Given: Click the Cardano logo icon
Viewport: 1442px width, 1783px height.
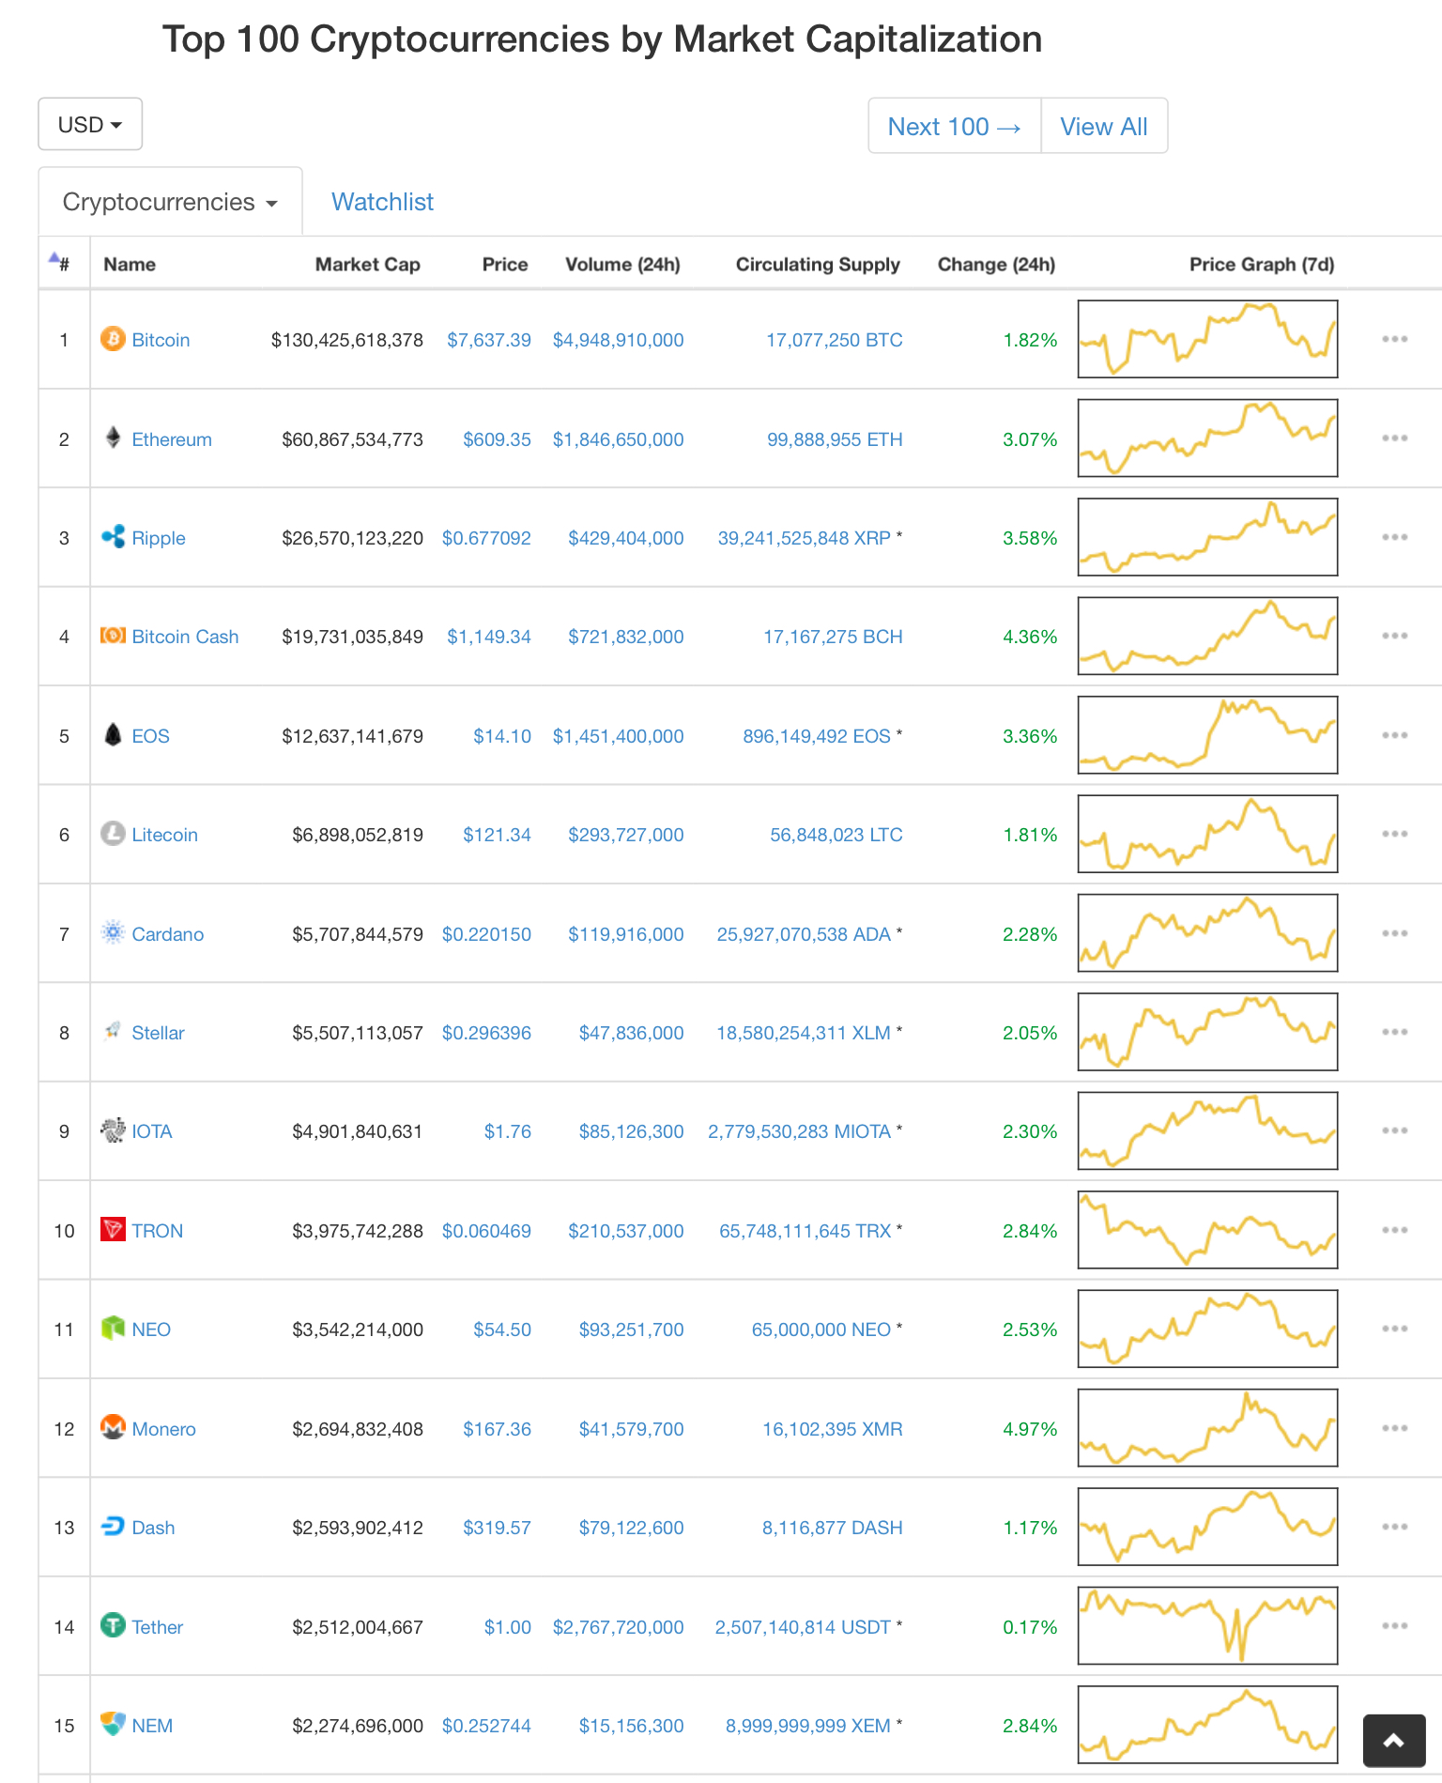Looking at the screenshot, I should (x=113, y=932).
